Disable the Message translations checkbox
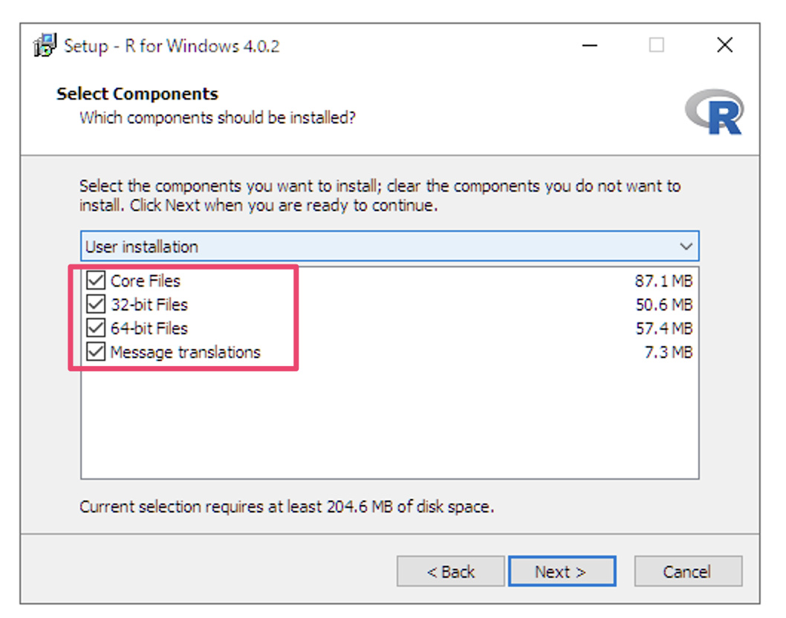Image resolution: width=786 pixels, height=618 pixels. click(96, 352)
